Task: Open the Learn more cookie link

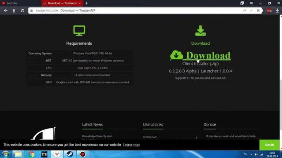Action: 132,145
